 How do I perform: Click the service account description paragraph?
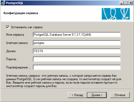[64, 81]
